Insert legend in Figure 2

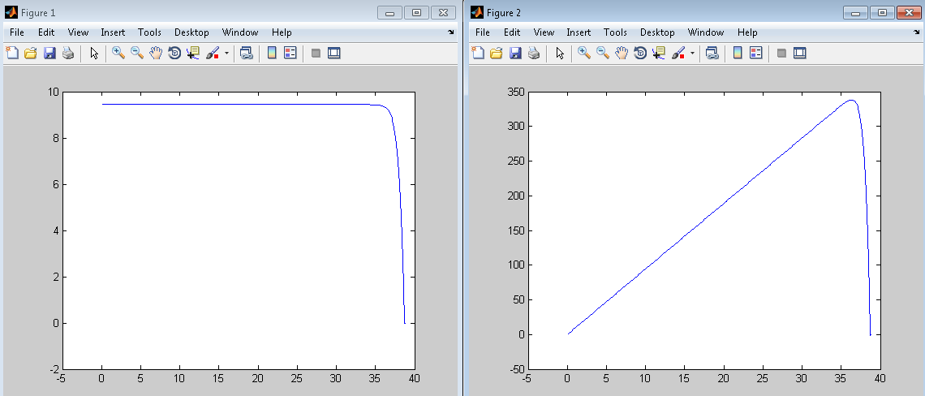tap(756, 54)
